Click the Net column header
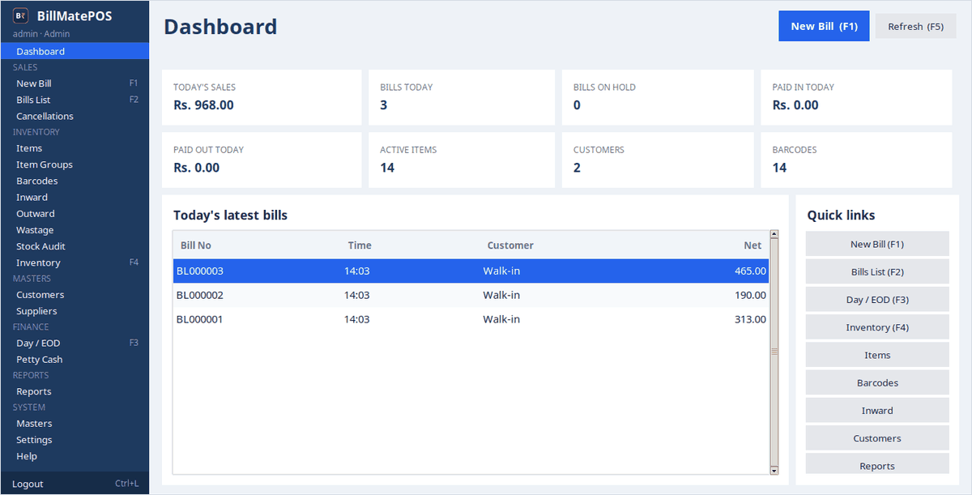Image resolution: width=972 pixels, height=495 pixels. [x=694, y=245]
